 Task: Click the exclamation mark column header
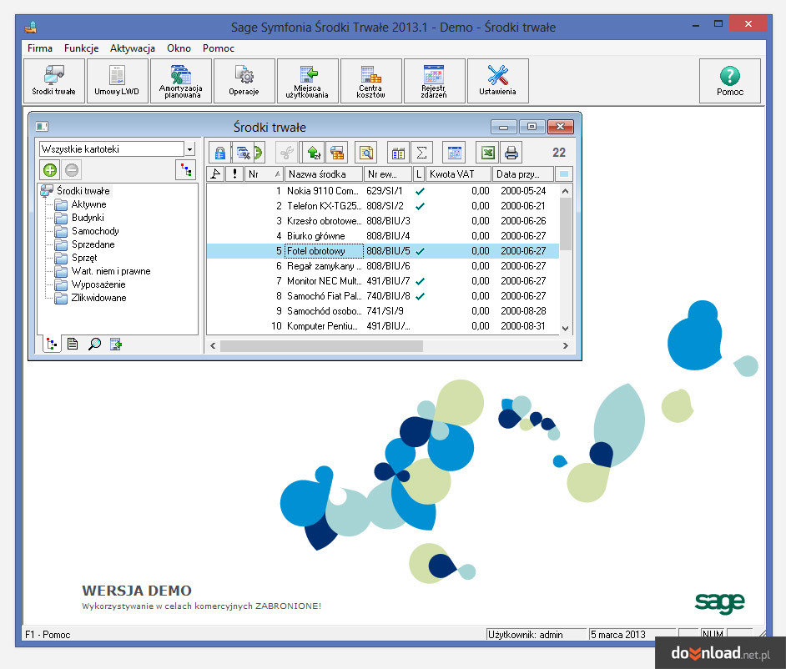(234, 174)
